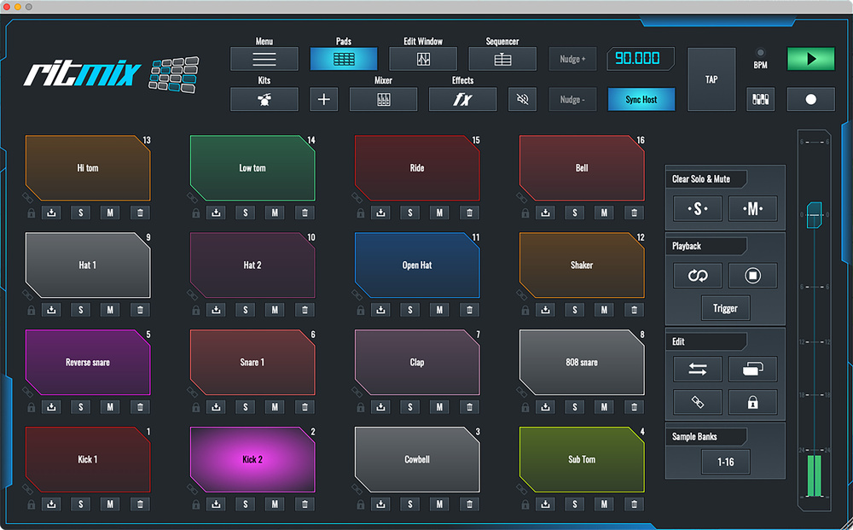Screen dimensions: 853x530
Task: Open the Edit Window view
Action: tap(423, 60)
